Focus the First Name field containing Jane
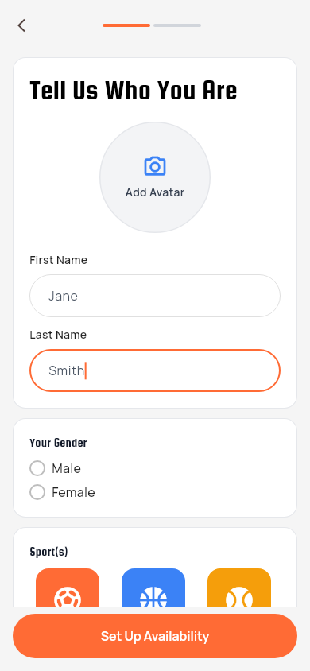Viewport: 310px width, 671px height. coord(155,296)
